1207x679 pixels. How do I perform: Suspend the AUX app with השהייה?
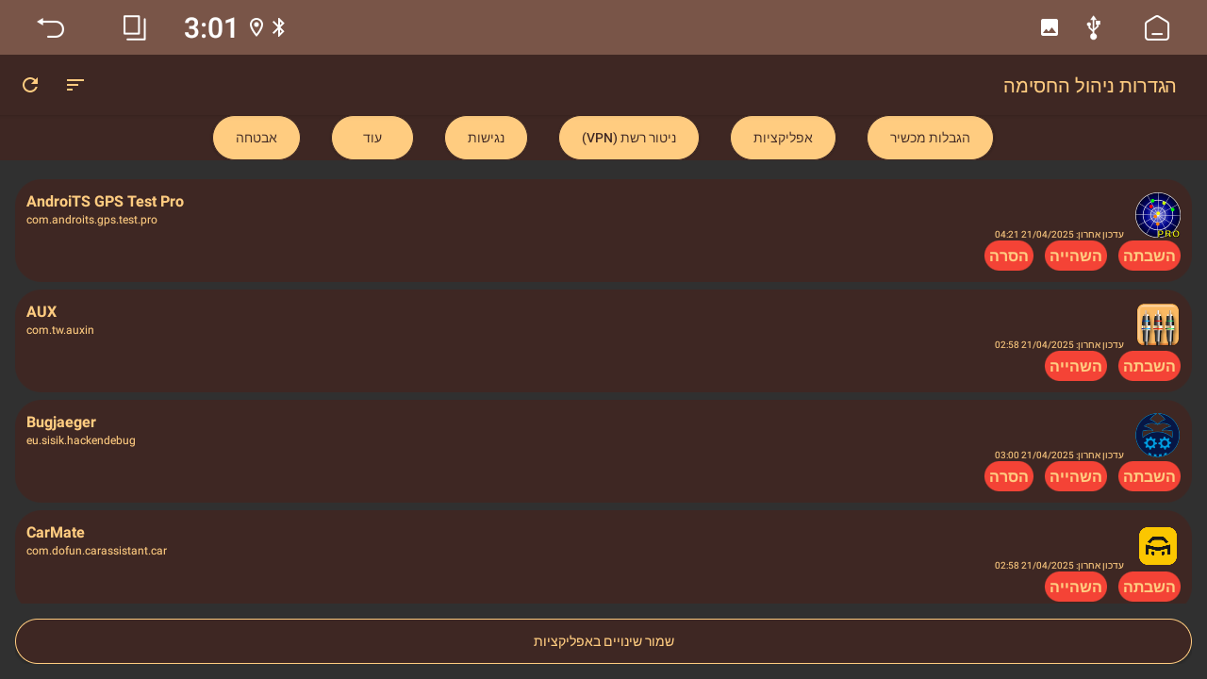(1076, 366)
